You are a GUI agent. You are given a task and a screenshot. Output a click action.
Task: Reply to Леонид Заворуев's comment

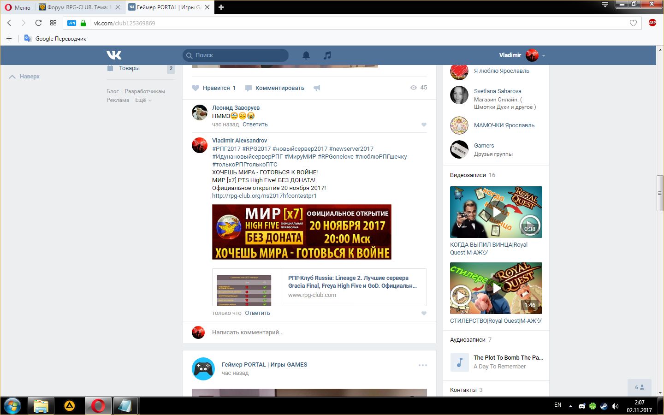point(255,125)
